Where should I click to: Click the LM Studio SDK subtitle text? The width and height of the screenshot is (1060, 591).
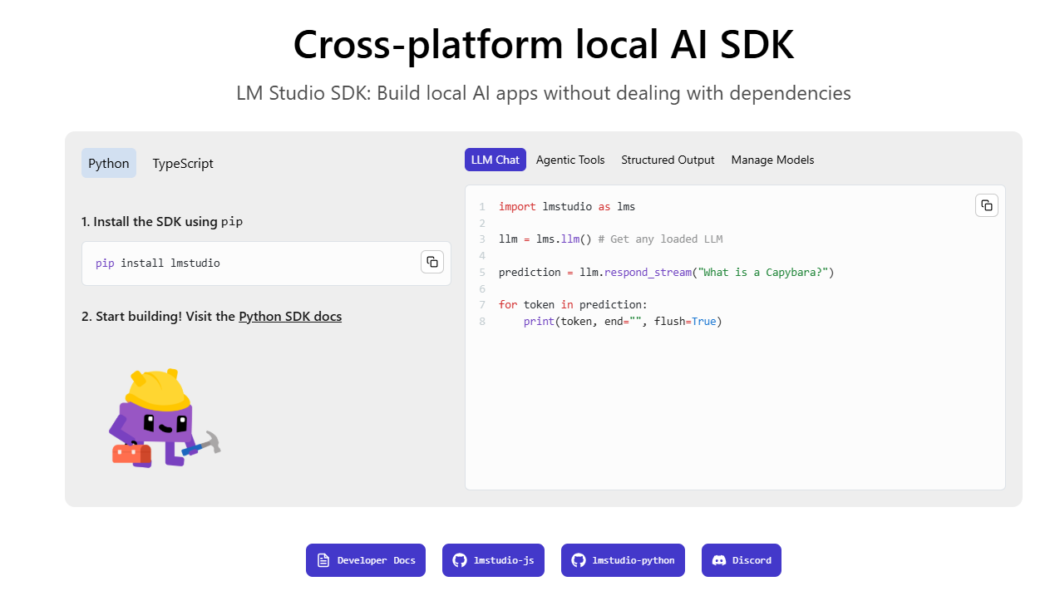coord(544,92)
